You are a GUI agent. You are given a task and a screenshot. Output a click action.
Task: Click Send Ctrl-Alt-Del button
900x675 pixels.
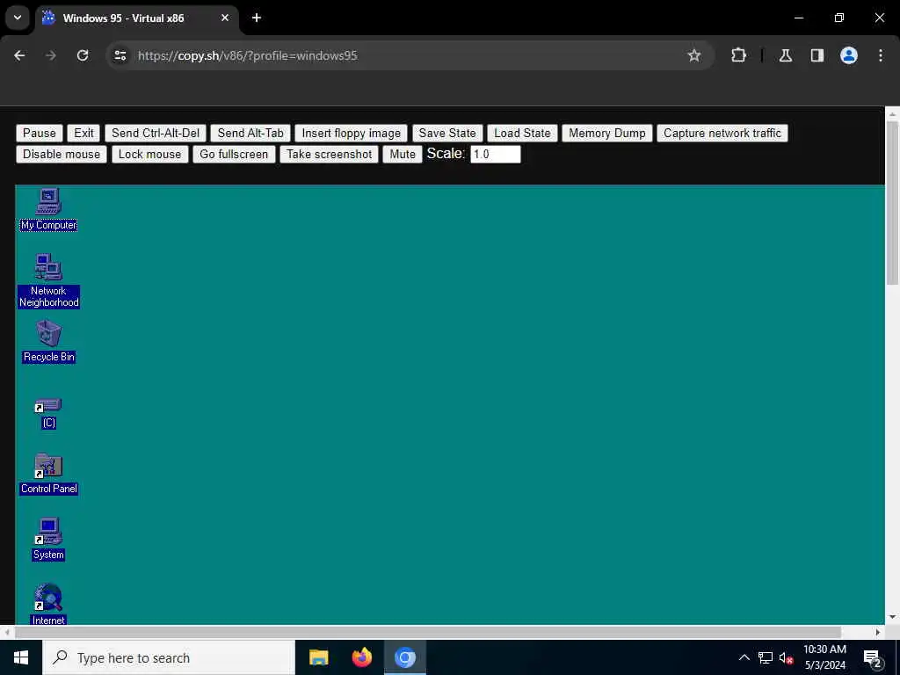pos(156,134)
